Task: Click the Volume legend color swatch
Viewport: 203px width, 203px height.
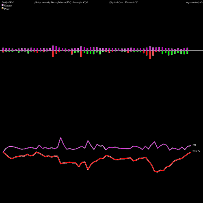Action: (x=2, y=5)
